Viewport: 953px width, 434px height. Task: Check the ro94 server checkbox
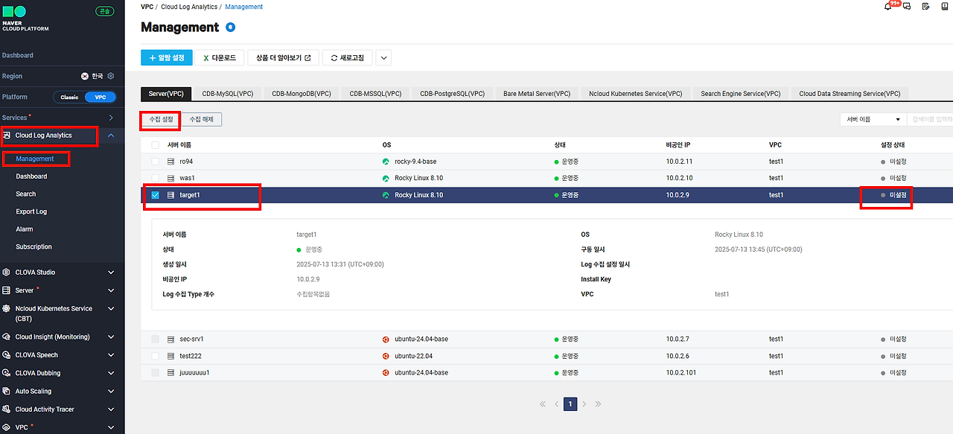[x=156, y=162]
